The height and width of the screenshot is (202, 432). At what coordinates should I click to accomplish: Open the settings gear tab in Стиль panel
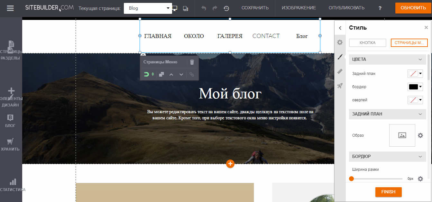(x=340, y=42)
